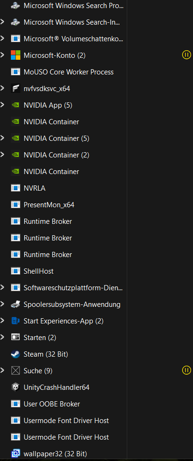This screenshot has height=461, width=193.
Task: Expand the Starten (2) group
Action: [2, 337]
